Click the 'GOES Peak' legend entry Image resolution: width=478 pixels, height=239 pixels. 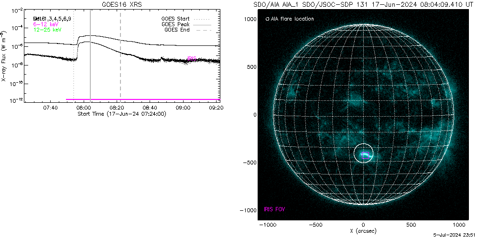click(187, 24)
